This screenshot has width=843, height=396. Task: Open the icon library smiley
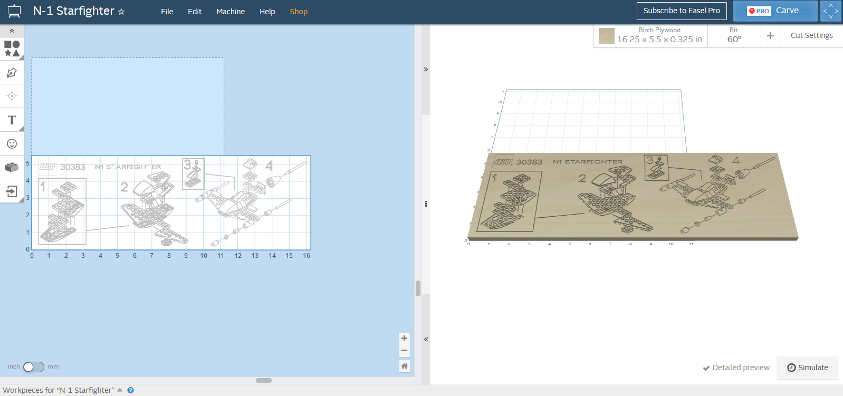pyautogui.click(x=12, y=143)
